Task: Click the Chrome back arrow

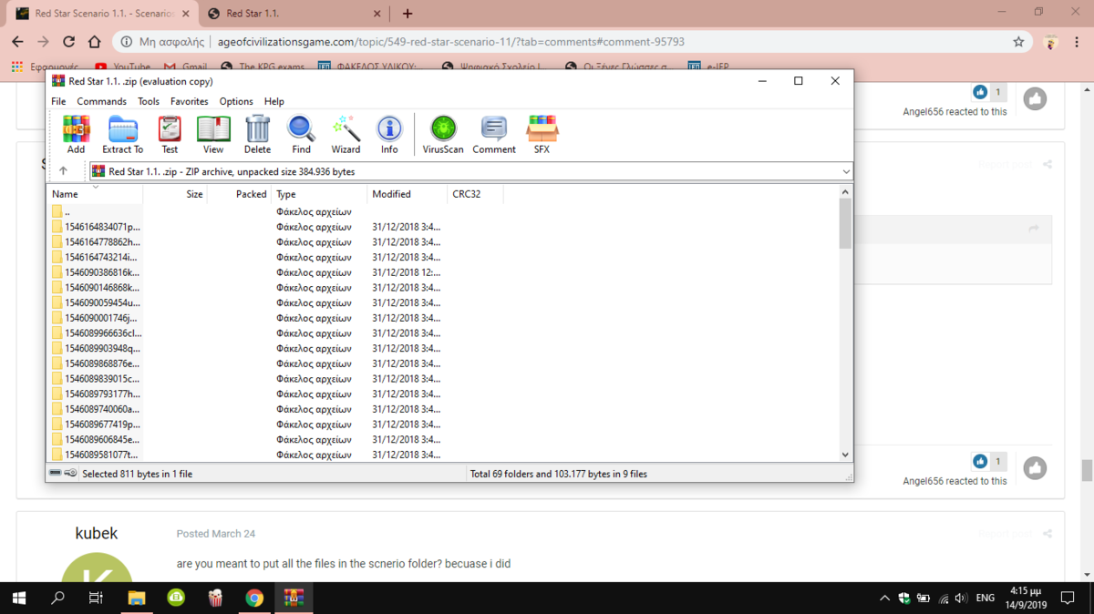Action: (x=17, y=42)
